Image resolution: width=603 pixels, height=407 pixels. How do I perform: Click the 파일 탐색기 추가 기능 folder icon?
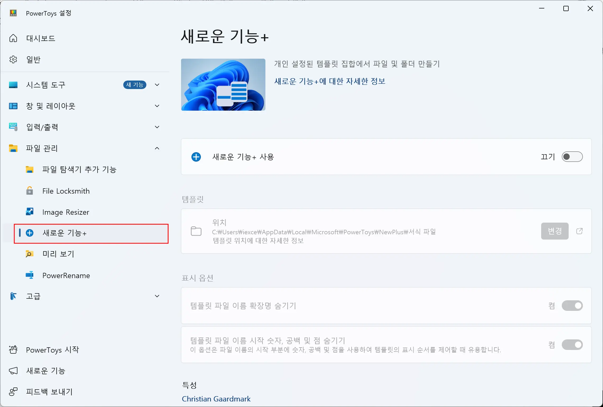[29, 170]
